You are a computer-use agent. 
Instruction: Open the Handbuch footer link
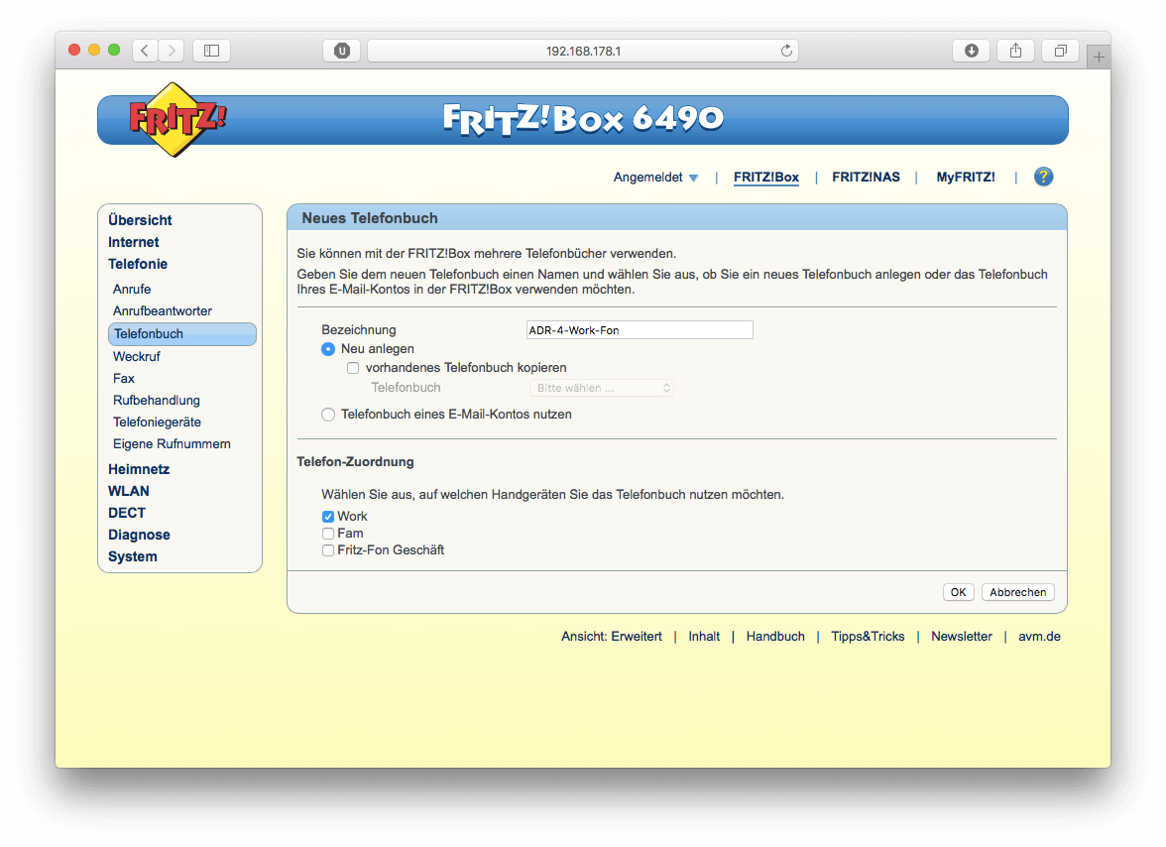coord(775,638)
